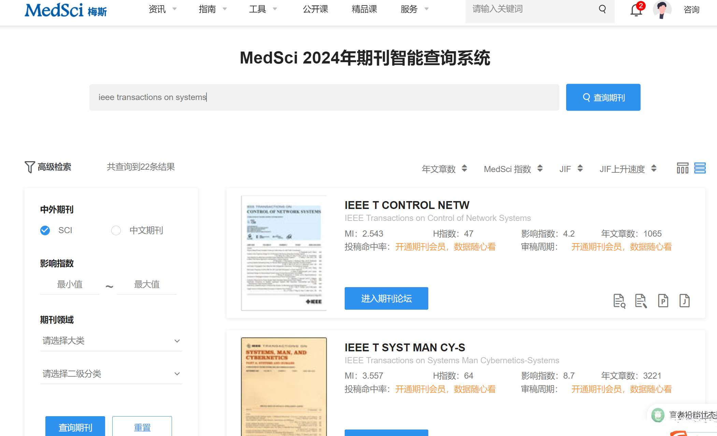The height and width of the screenshot is (436, 717).
Task: Click the P document icon for IEEE T CONTROL NETW
Action: pos(662,301)
